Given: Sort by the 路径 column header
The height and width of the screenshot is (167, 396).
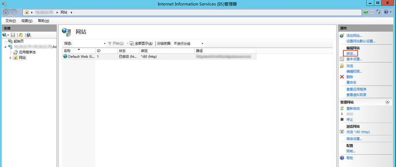Looking at the screenshot, I should [x=225, y=51].
